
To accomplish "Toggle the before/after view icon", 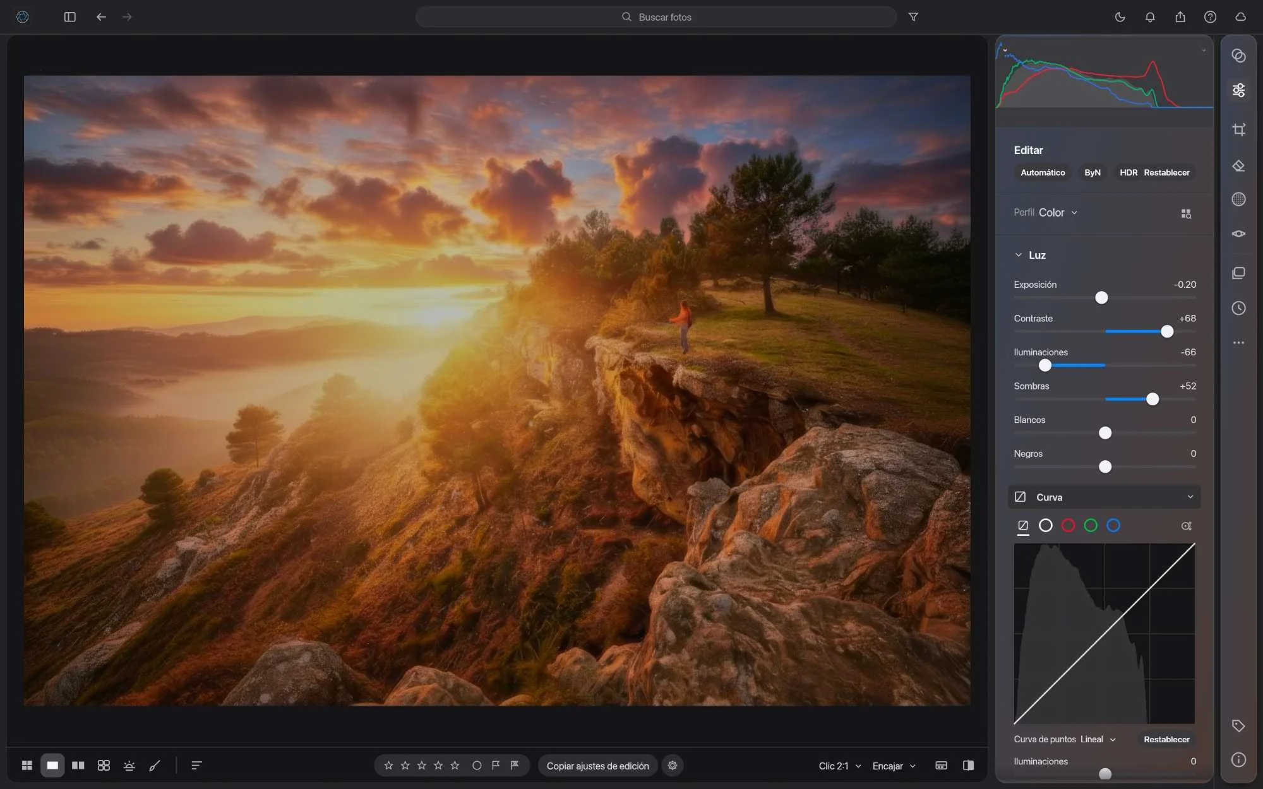I will (968, 766).
